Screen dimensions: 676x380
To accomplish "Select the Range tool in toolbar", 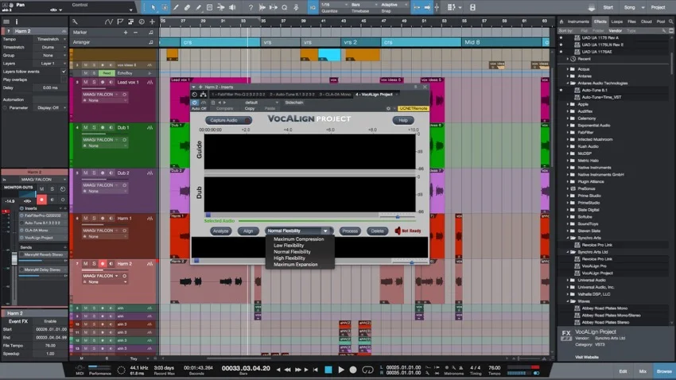I will click(x=165, y=7).
